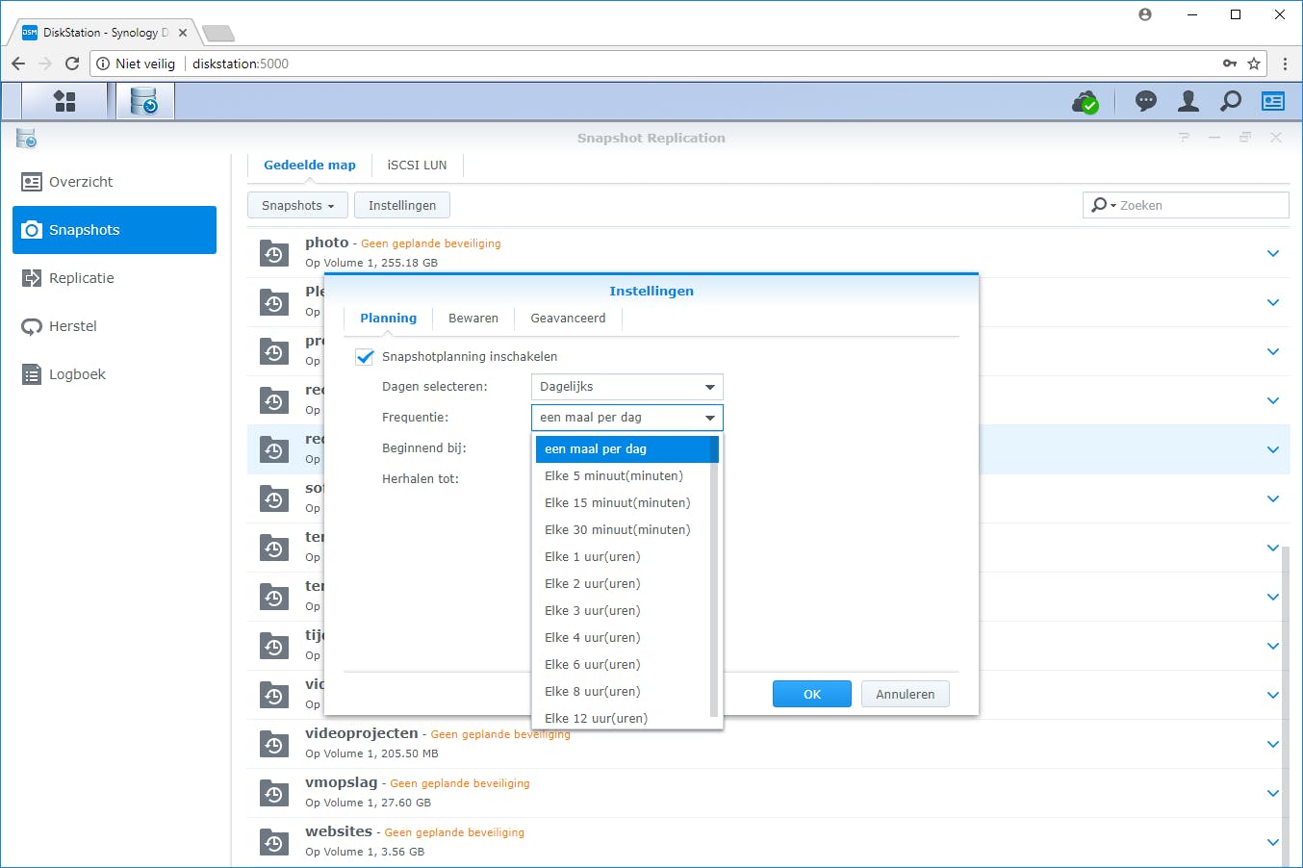Click the Zoeken search field
Screen dimensions: 1303x868
pyautogui.click(x=1198, y=205)
